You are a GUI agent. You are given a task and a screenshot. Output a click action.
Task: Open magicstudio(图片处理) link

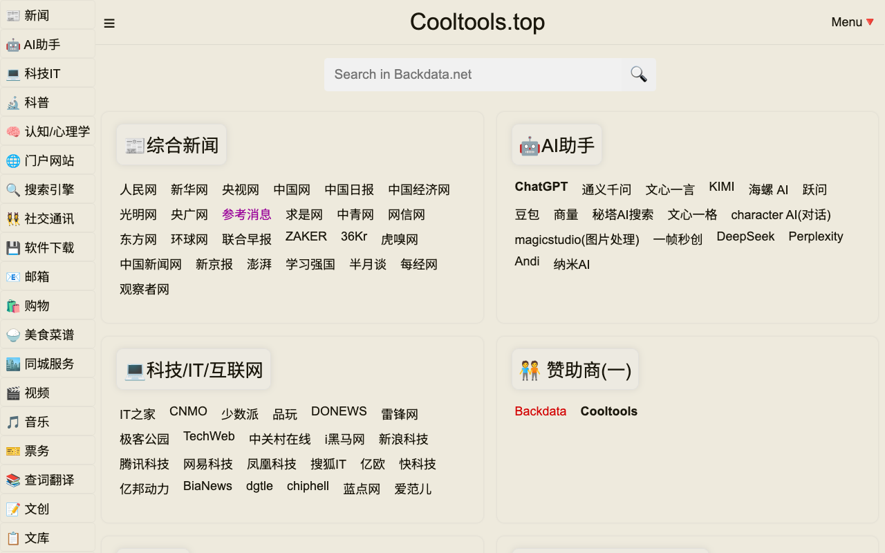click(577, 239)
